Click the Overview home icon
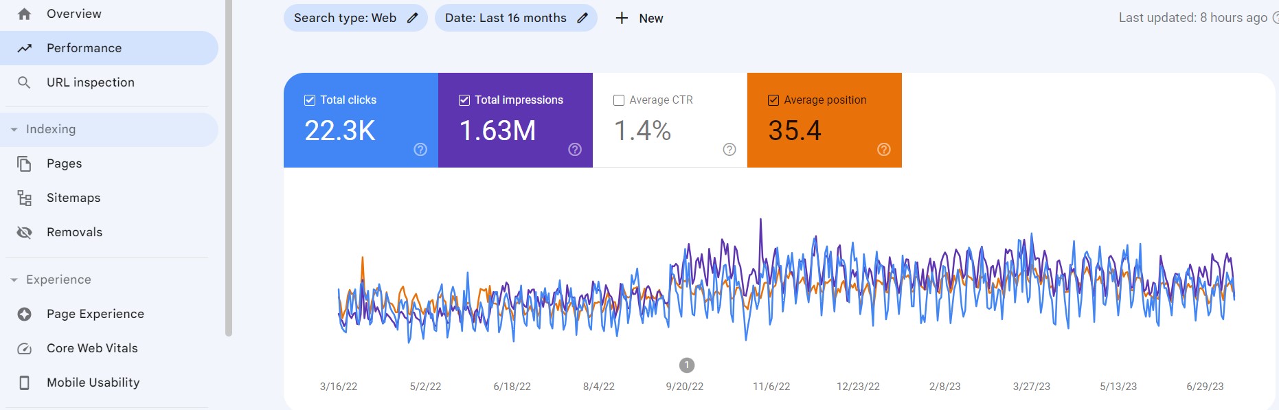1279x410 pixels. 24,14
